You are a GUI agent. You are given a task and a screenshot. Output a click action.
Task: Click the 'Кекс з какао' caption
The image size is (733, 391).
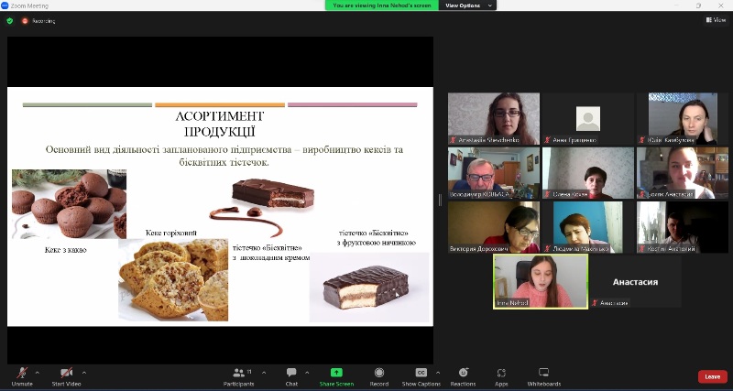(x=65, y=250)
